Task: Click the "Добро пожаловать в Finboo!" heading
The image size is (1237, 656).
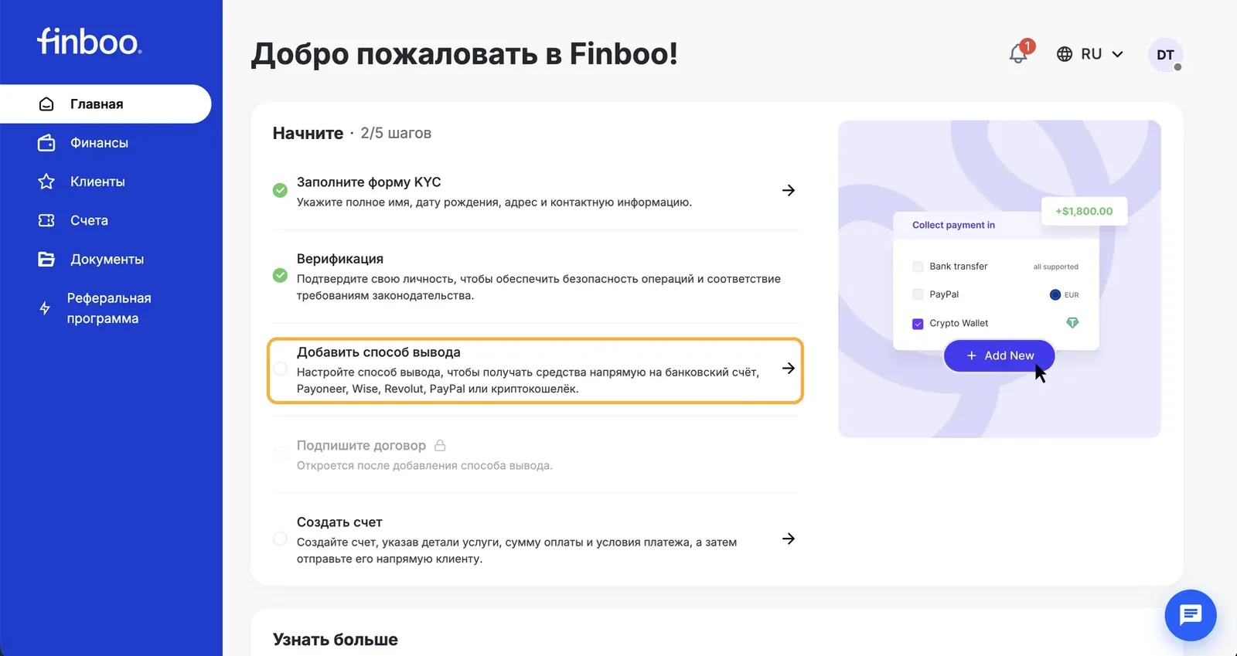Action: click(465, 54)
